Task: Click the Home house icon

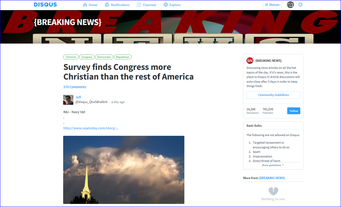Action: coord(85,5)
